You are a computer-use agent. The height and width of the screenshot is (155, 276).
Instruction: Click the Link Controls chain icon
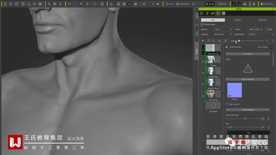[x=271, y=47]
